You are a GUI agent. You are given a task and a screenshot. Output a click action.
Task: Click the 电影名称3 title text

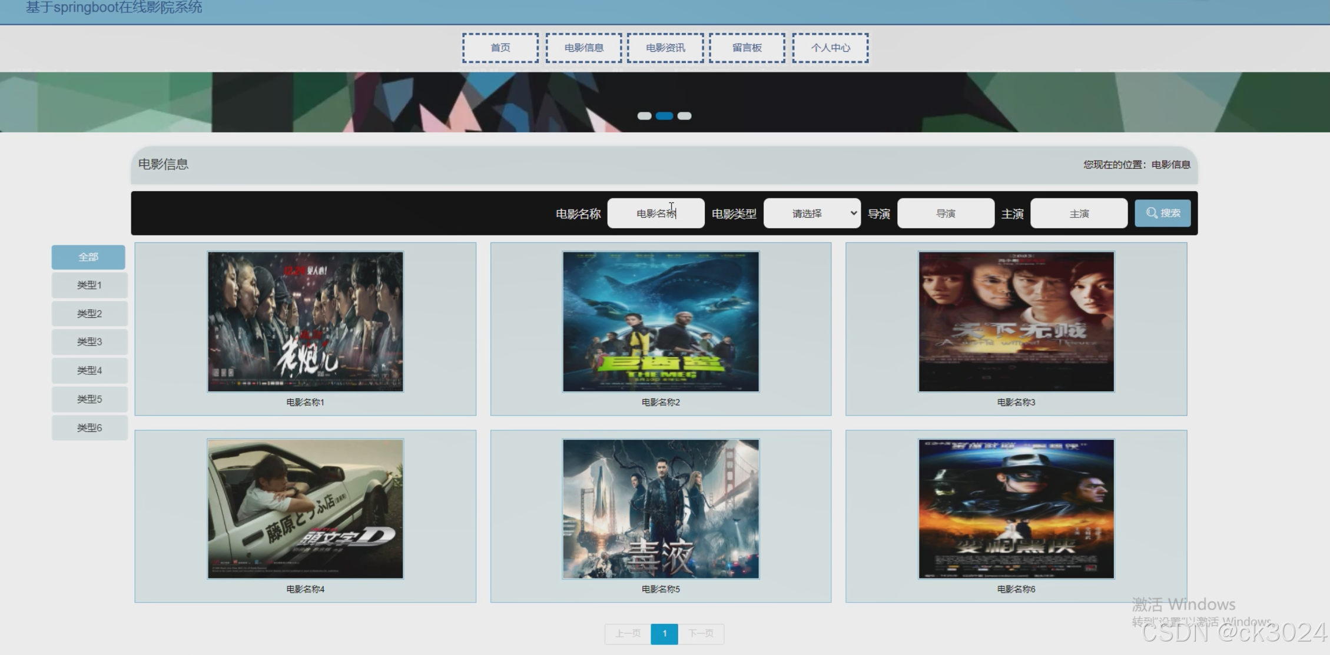[x=1016, y=403]
